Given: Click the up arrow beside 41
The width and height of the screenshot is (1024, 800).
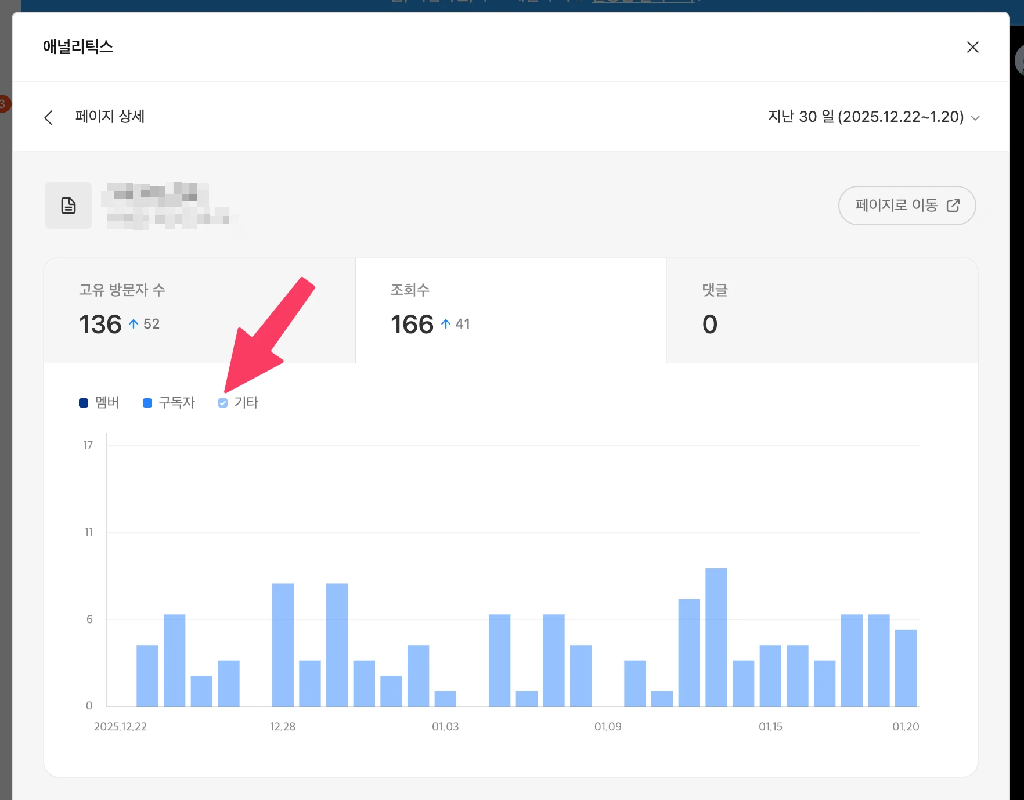Looking at the screenshot, I should tap(446, 324).
